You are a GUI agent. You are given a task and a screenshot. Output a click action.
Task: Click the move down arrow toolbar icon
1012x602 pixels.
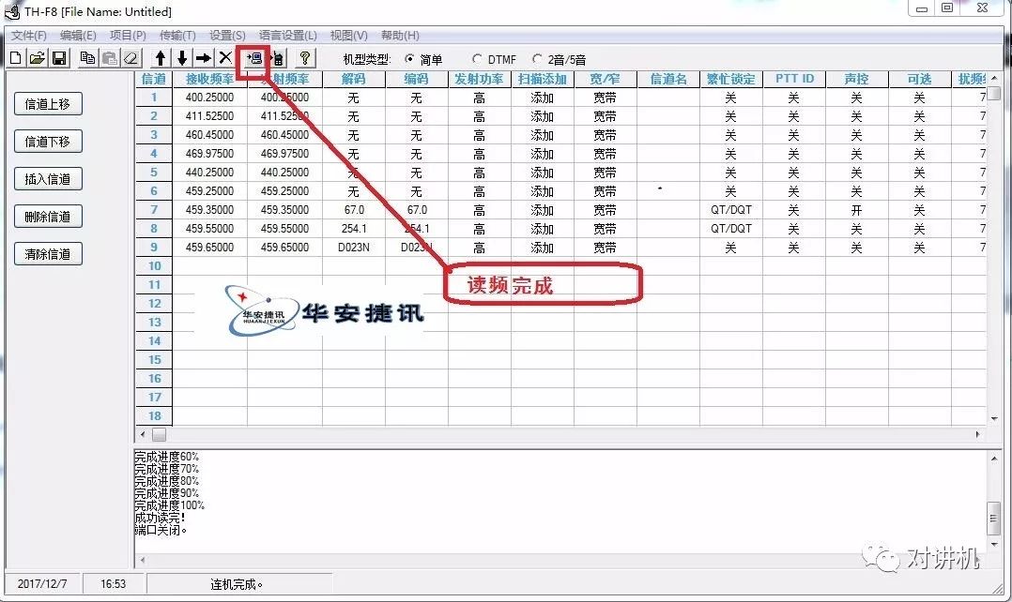(181, 57)
